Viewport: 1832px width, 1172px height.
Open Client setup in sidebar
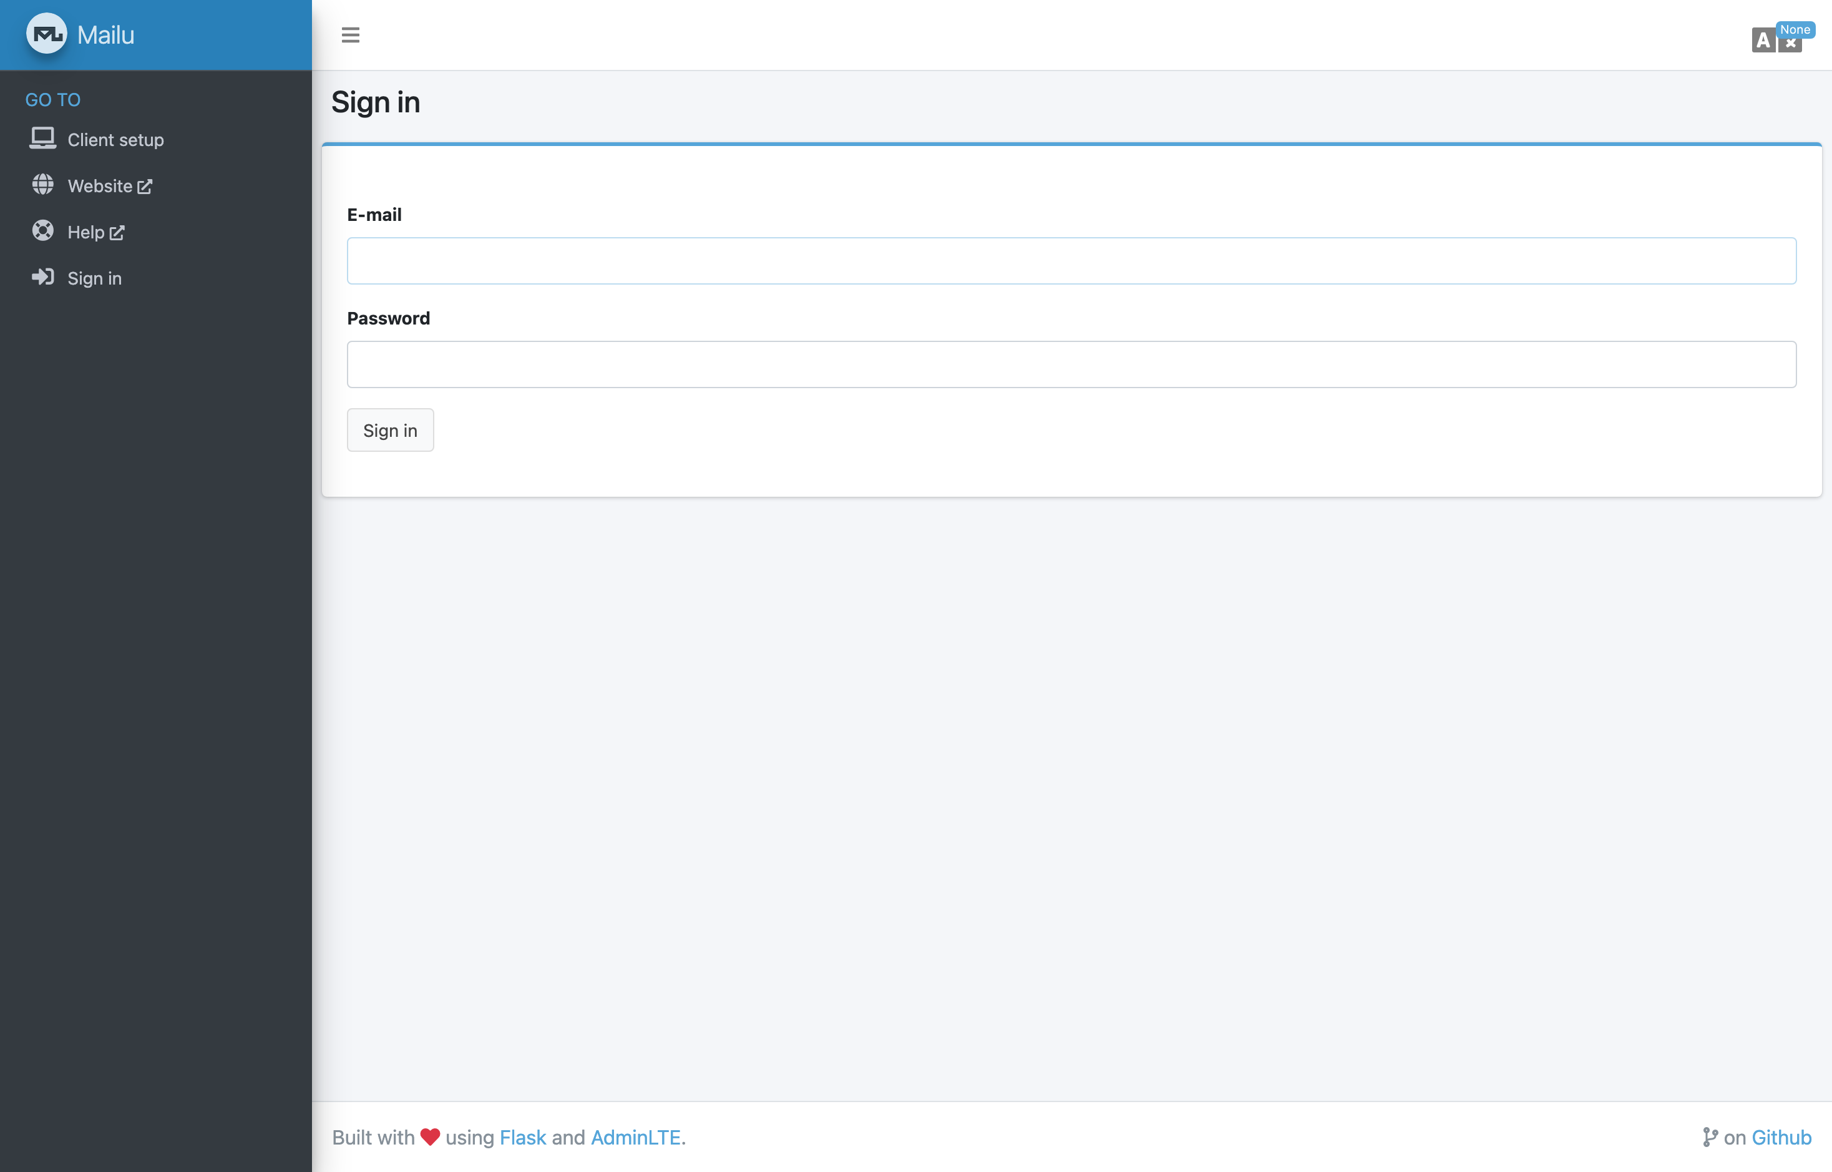coord(115,140)
